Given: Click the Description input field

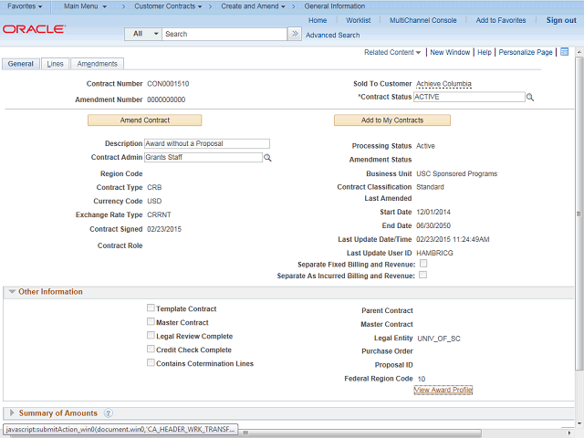Looking at the screenshot, I should point(207,143).
